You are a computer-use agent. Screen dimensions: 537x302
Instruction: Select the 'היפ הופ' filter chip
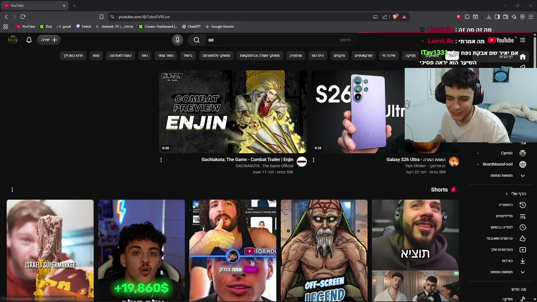(x=318, y=55)
